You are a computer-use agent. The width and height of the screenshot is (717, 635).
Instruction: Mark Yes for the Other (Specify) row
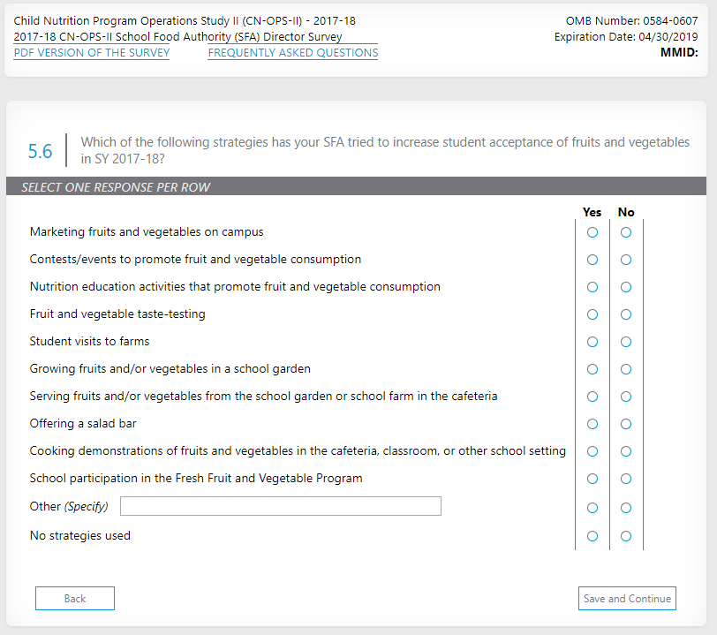click(x=592, y=508)
